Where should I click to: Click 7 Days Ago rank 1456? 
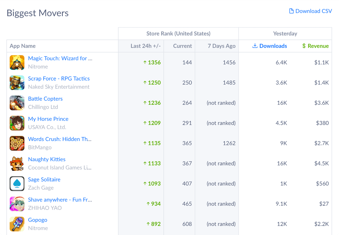pos(229,62)
